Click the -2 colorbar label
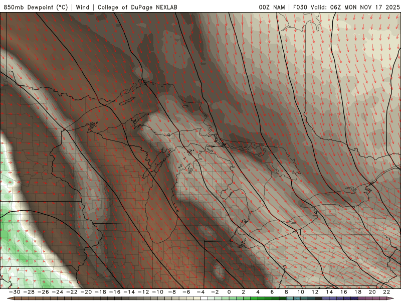 coord(215,292)
